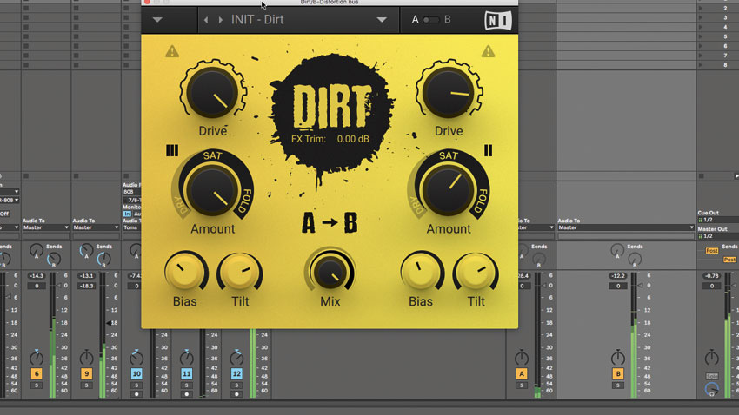Open the INIT - Dirt preset dropdown arrow

pos(382,20)
